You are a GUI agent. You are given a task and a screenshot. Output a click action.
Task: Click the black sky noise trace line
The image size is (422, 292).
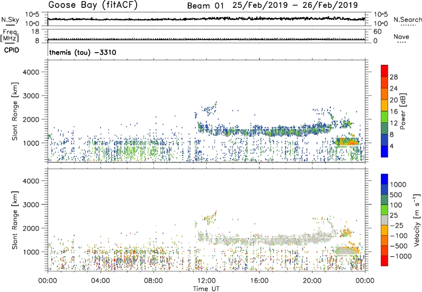tap(206, 19)
